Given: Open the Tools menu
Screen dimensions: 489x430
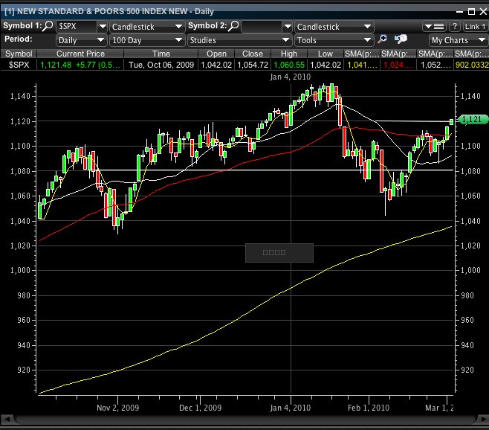Looking at the screenshot, I should point(334,40).
